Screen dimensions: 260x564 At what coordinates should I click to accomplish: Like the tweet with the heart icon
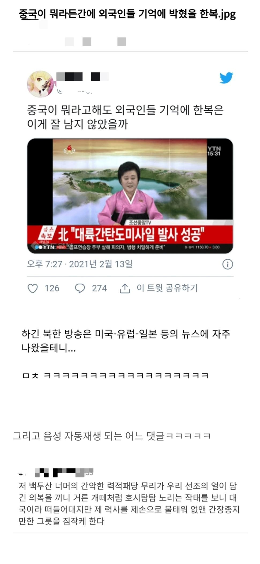33,288
